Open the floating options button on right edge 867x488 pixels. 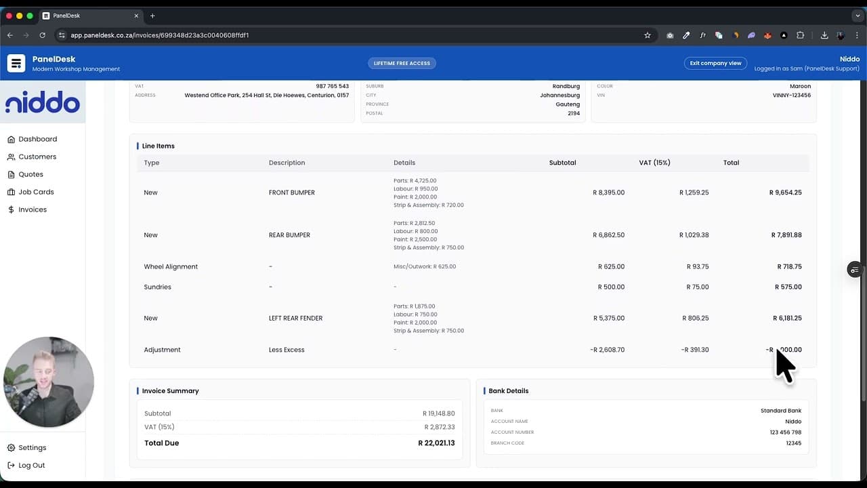pos(854,270)
